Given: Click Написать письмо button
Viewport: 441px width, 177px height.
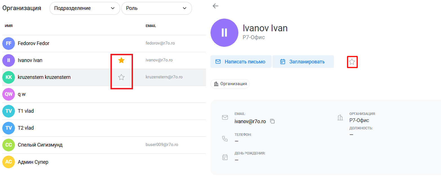Looking at the screenshot, I should 241,62.
